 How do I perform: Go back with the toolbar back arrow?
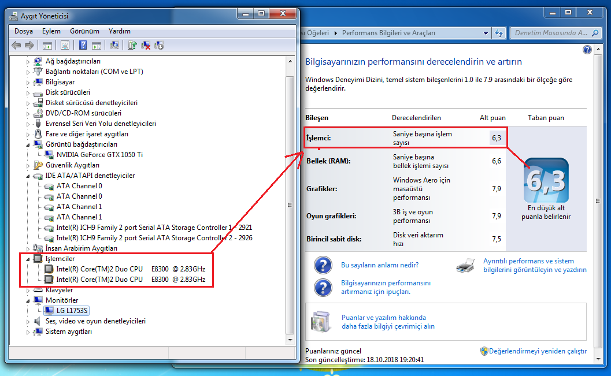pos(16,46)
